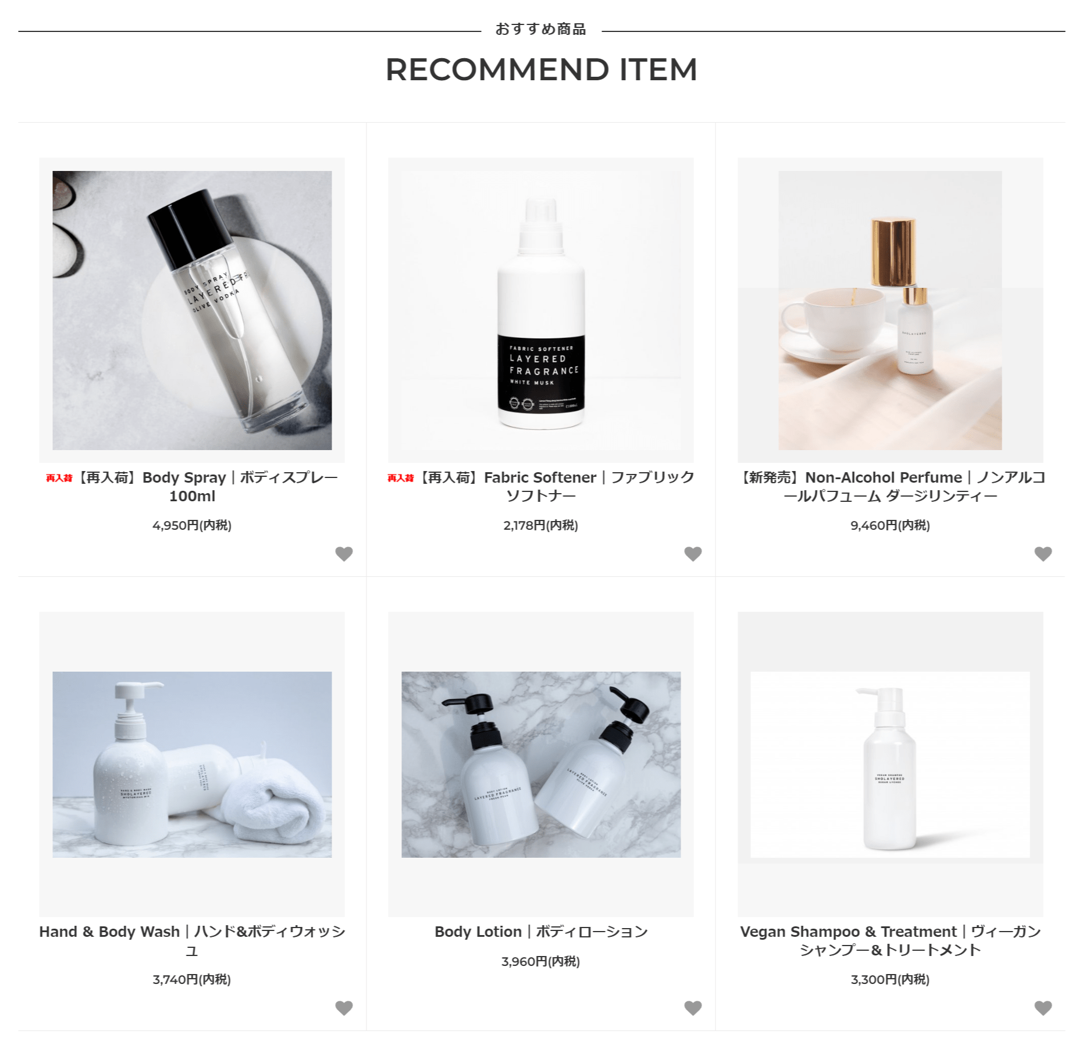Favorite the Non-Alcohol Perfume with heart icon
This screenshot has width=1075, height=1038.
(x=1043, y=554)
